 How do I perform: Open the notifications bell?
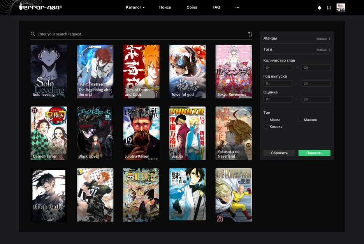pos(320,8)
